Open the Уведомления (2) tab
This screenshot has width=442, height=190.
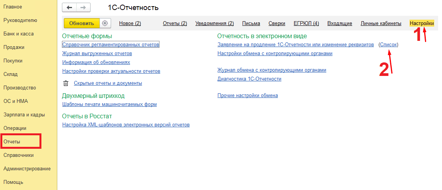[214, 24]
